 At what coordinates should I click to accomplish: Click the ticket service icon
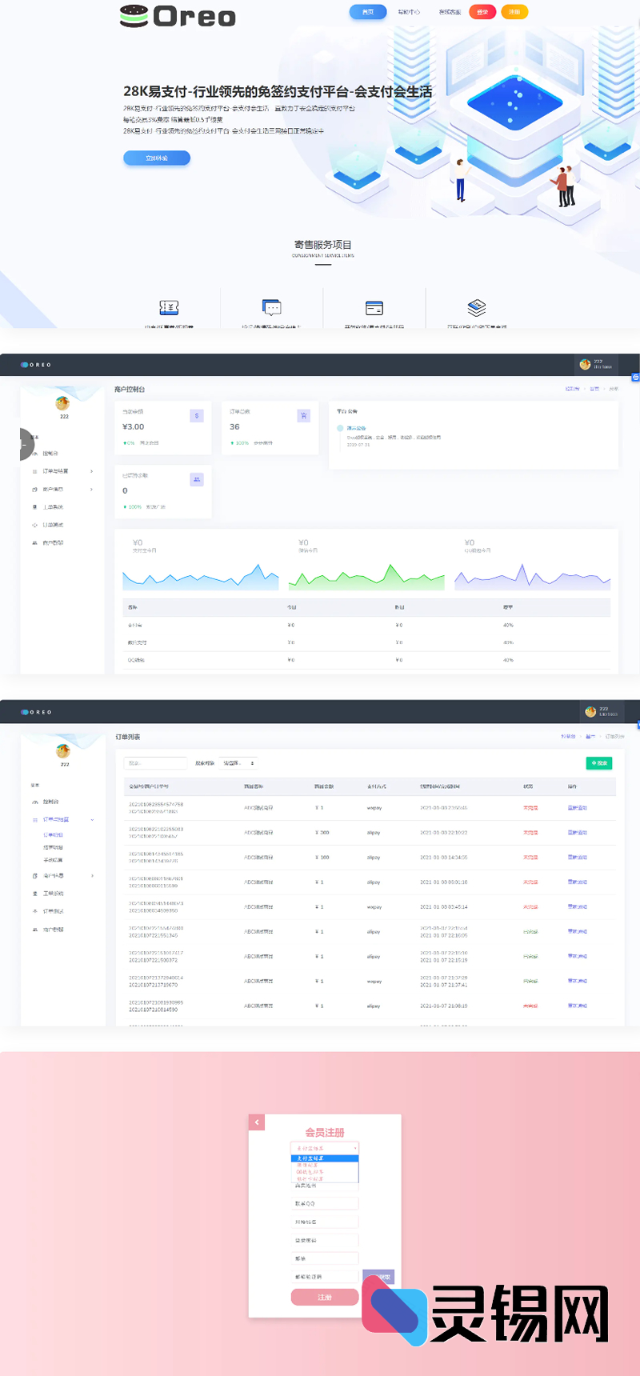169,308
